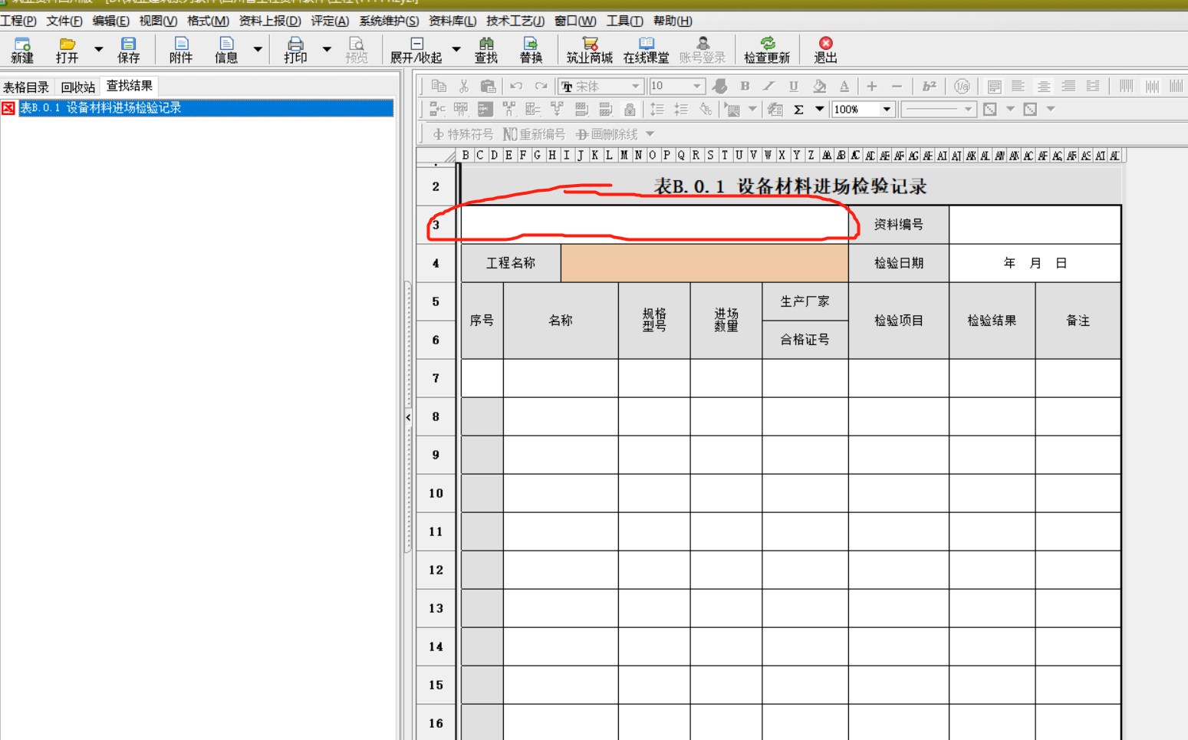Click the 附件 attachment icon

coord(181,50)
